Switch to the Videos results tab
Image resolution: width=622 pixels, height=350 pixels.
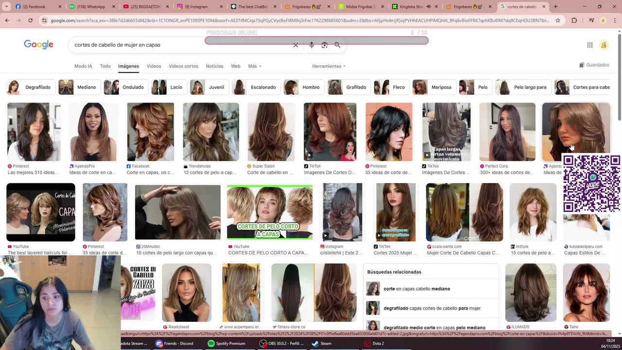[154, 66]
